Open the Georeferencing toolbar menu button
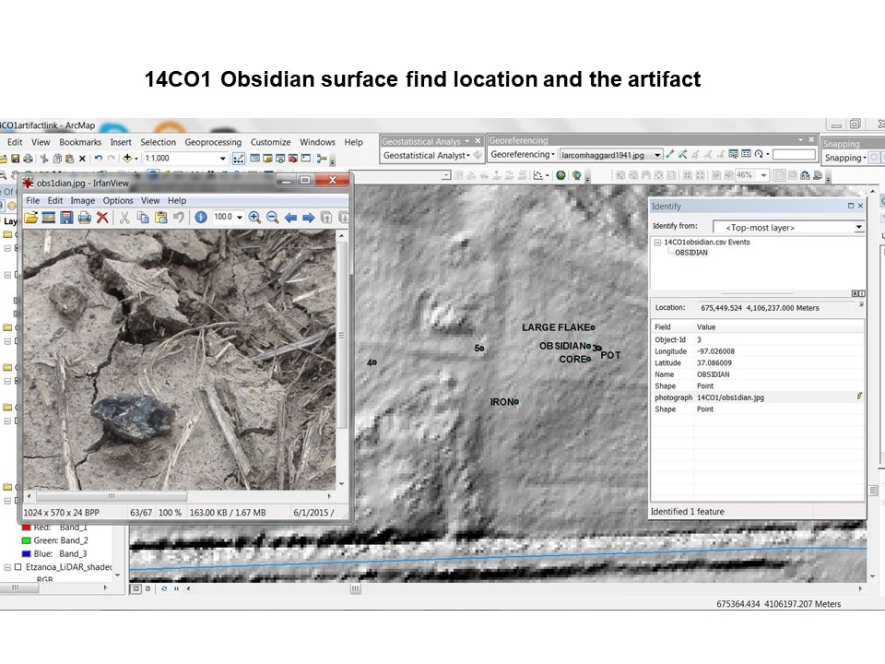This screenshot has height=664, width=885. [x=522, y=155]
